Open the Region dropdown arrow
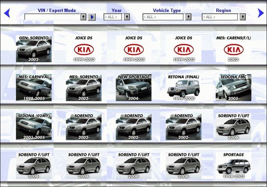 pyautogui.click(x=243, y=17)
